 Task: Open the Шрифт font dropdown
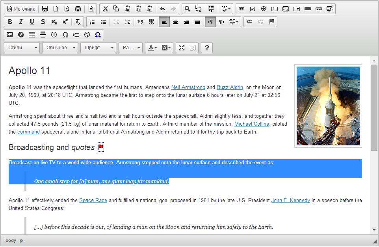[98, 48]
